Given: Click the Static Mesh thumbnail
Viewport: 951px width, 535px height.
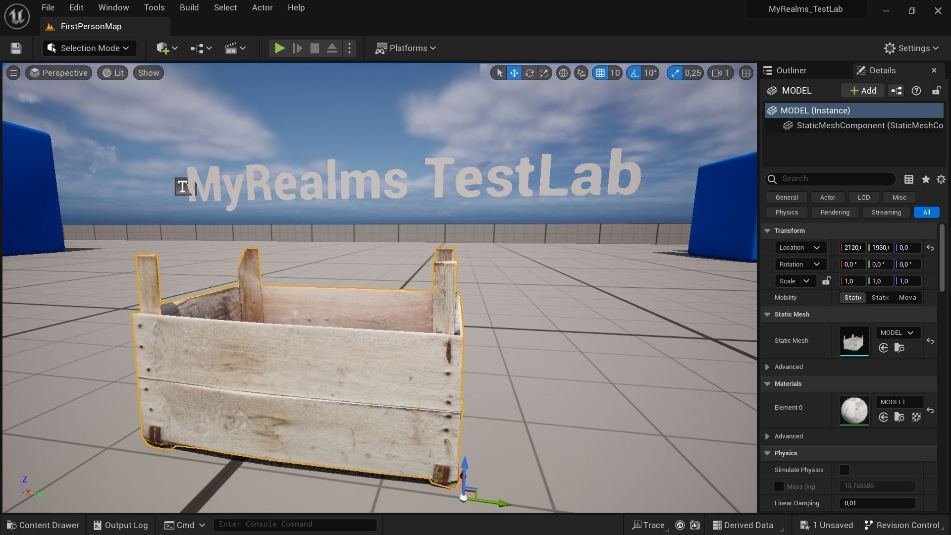Looking at the screenshot, I should pyautogui.click(x=854, y=341).
